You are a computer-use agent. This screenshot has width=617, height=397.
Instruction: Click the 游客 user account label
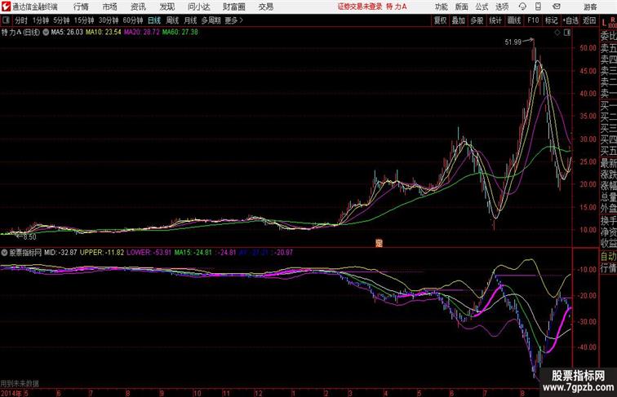[590, 7]
